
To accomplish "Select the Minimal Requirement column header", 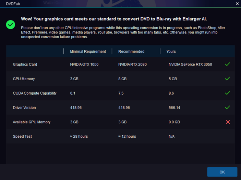I will click(88, 52).
